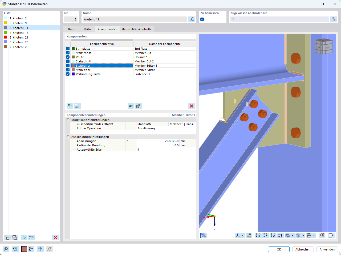
Task: Click the display properties icon in the bottom bar
Action: click(31, 249)
